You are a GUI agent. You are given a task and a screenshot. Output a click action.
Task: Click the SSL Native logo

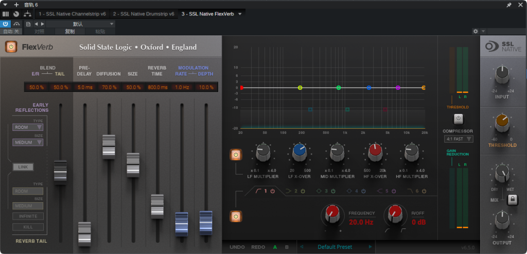(x=503, y=47)
